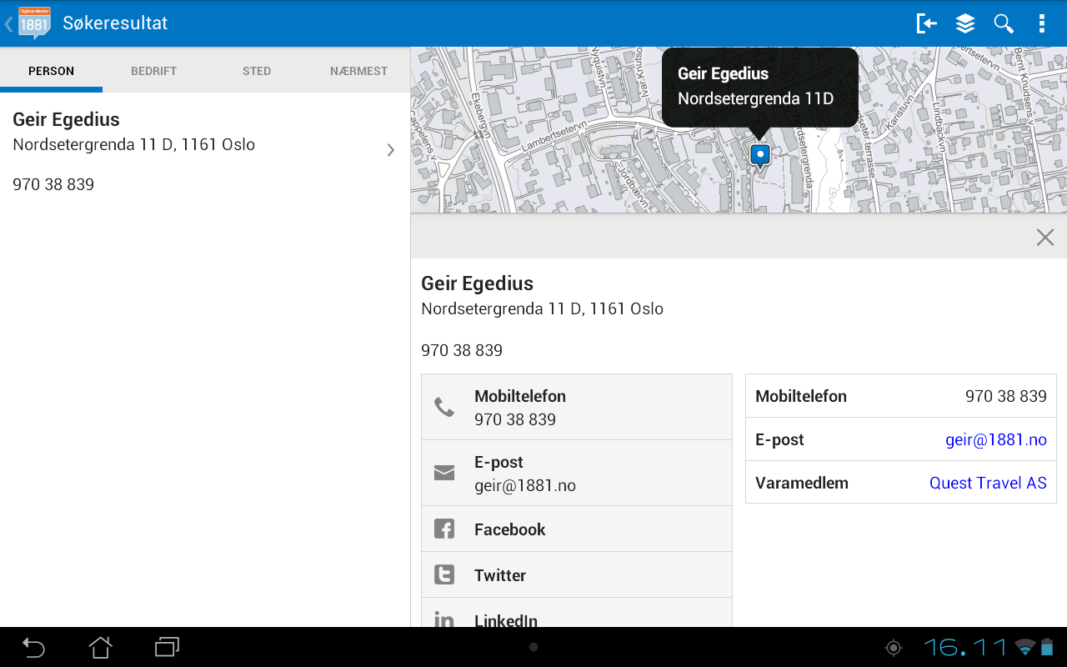Open the overflow menu with three dots
The width and height of the screenshot is (1067, 667).
coord(1042,23)
